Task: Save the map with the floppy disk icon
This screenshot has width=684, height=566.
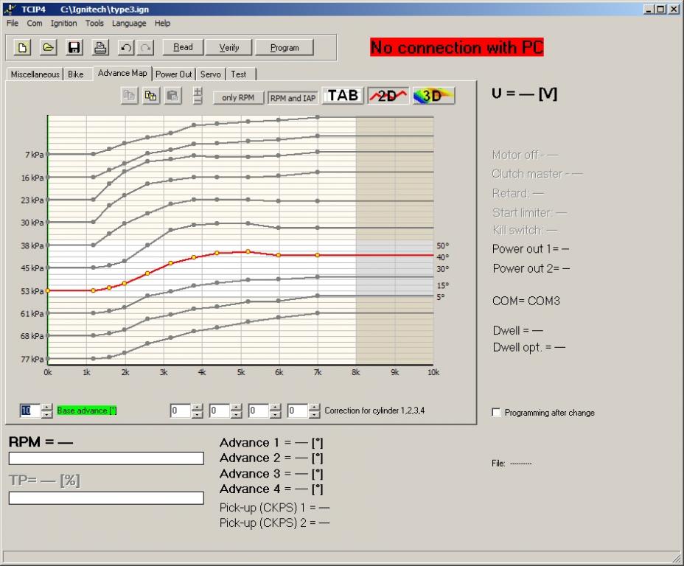Action: point(74,47)
